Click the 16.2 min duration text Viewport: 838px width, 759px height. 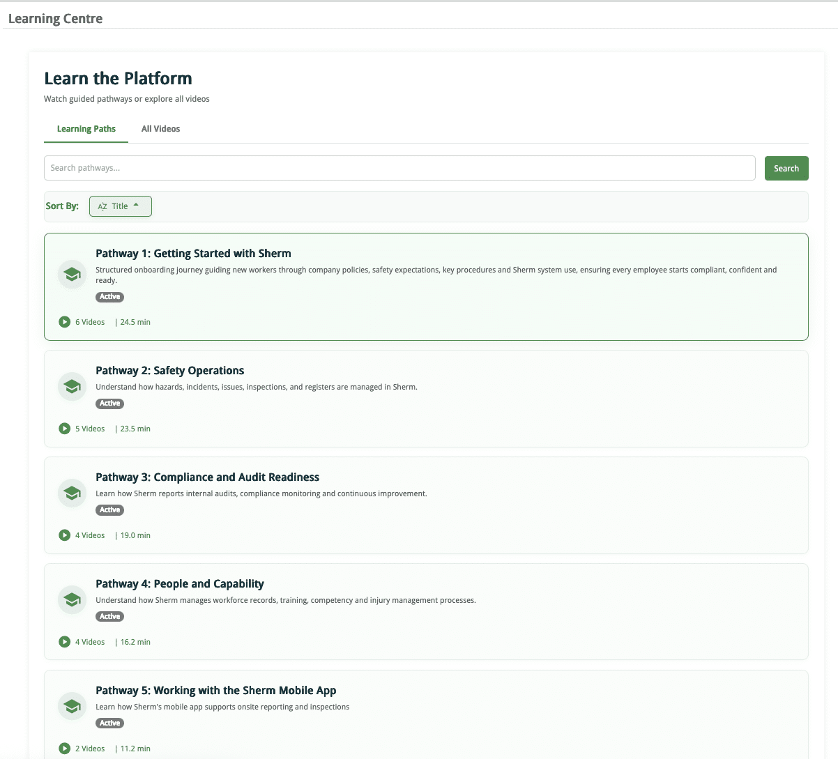tap(135, 642)
